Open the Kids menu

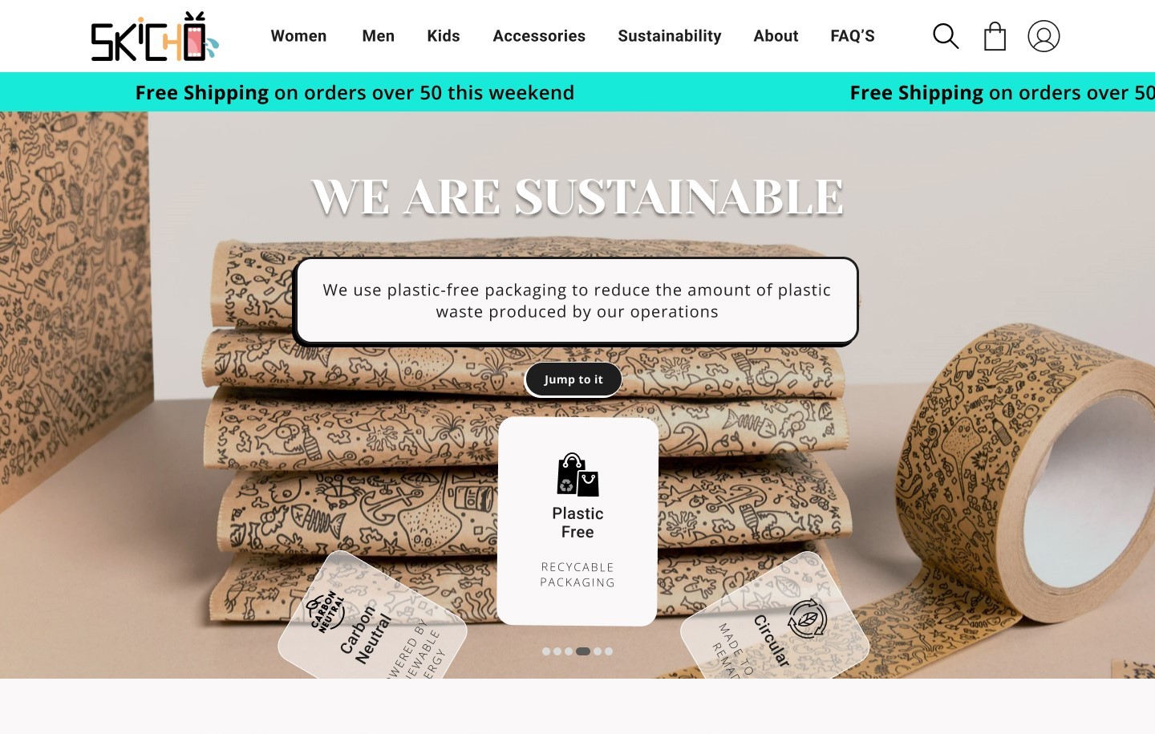(444, 36)
